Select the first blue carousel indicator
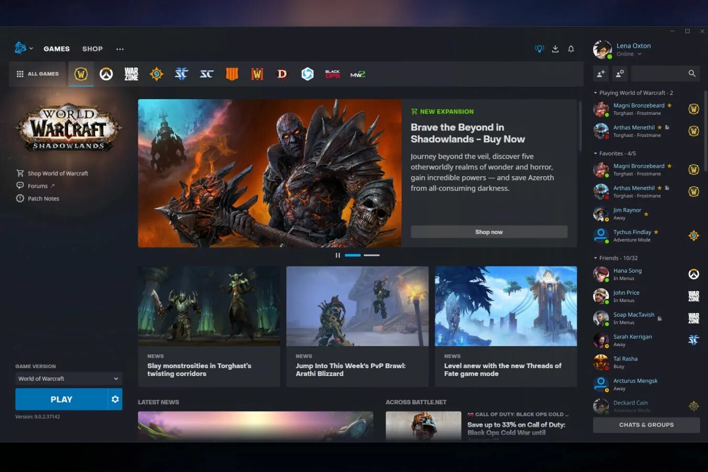This screenshot has height=472, width=708. click(x=352, y=255)
